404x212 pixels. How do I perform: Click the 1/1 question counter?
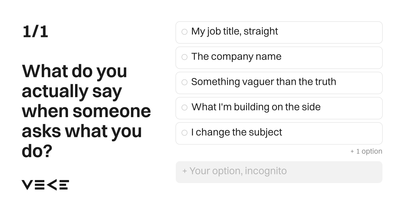click(x=35, y=32)
